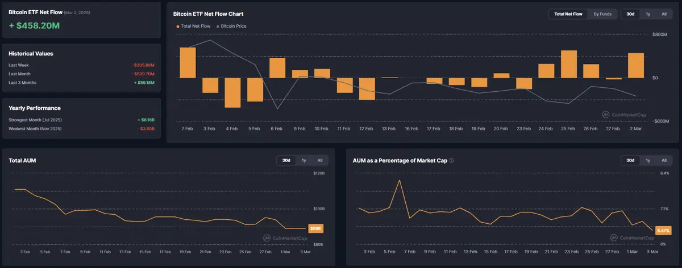682x268 pixels.
Task: Click the Last 3 Months value row
Action: (81, 83)
